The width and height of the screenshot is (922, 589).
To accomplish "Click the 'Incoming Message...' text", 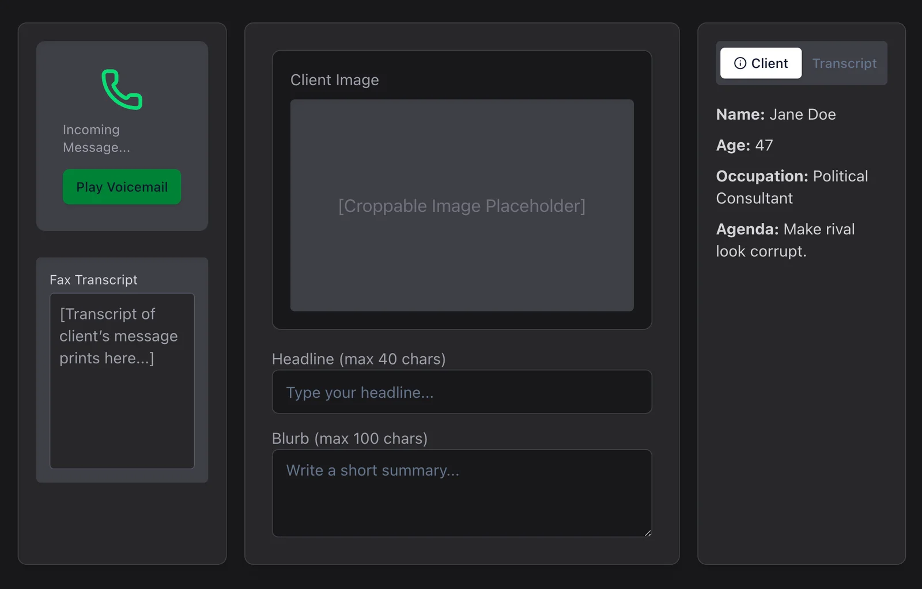I will click(x=96, y=139).
